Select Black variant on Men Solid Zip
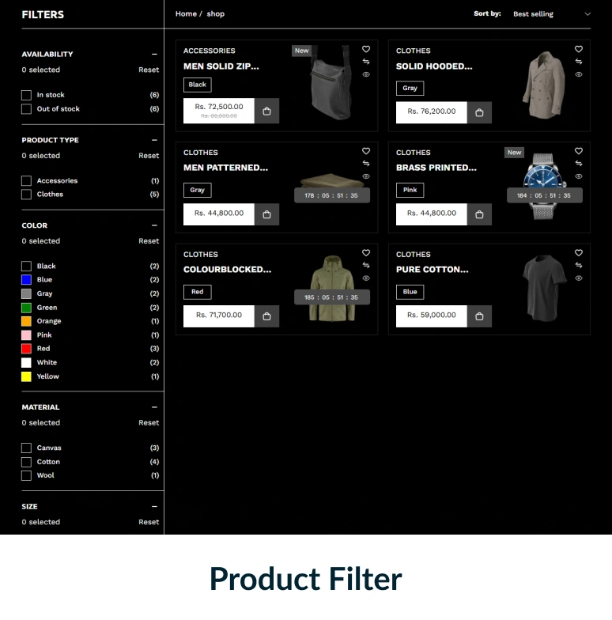 [x=198, y=85]
